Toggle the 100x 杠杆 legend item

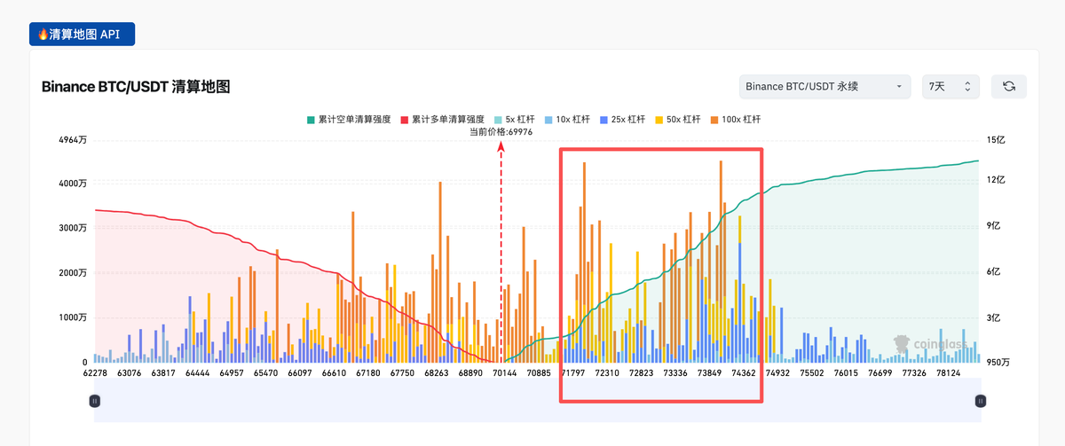735,119
